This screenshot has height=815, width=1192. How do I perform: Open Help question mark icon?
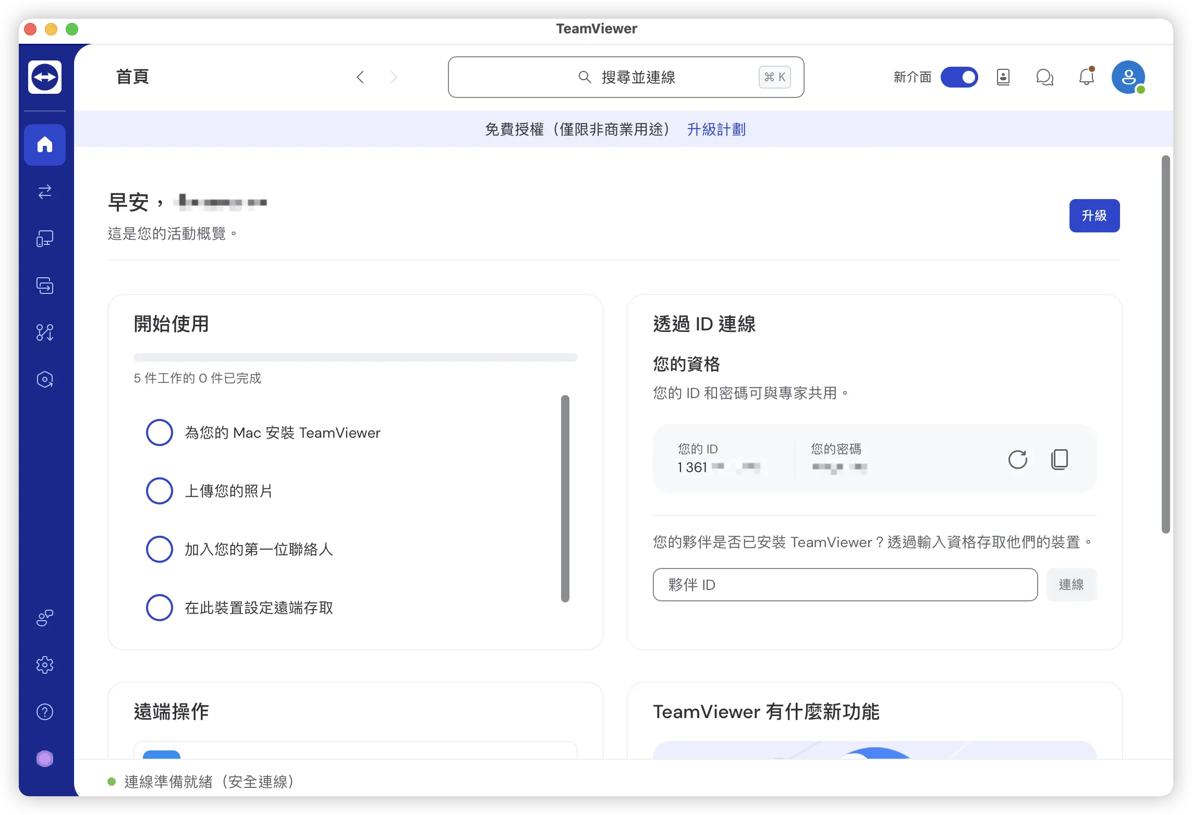[45, 712]
